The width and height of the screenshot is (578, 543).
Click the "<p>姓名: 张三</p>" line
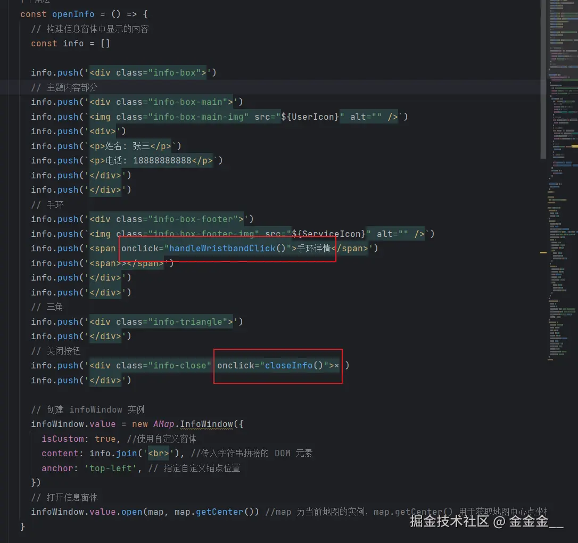[x=106, y=146]
